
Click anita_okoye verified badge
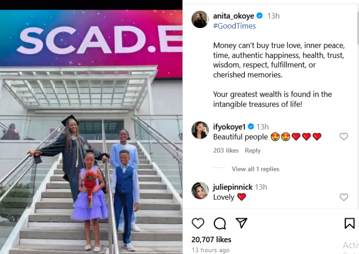coord(259,16)
